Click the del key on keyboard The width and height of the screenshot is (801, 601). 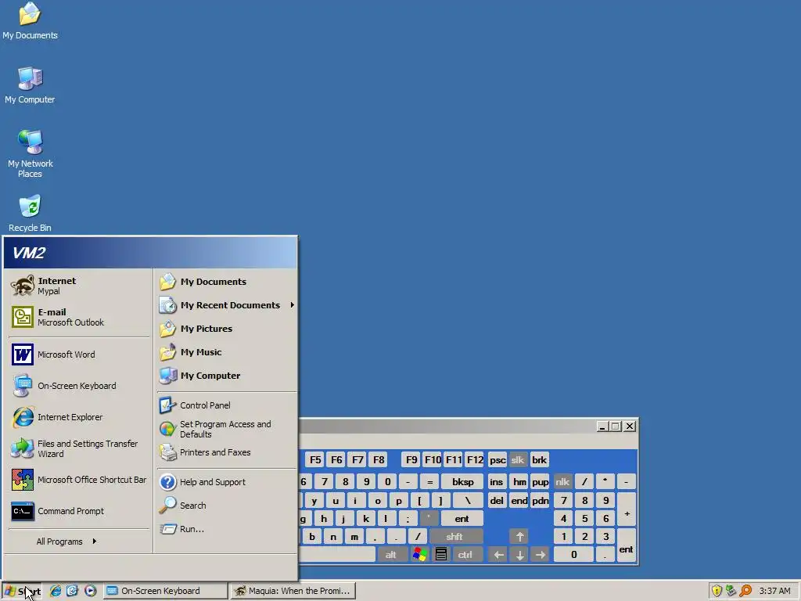tap(497, 500)
